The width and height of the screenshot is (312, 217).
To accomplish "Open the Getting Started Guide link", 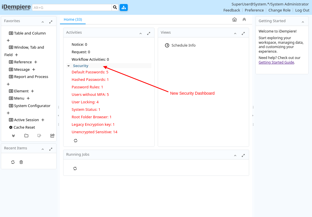I will click(276, 62).
